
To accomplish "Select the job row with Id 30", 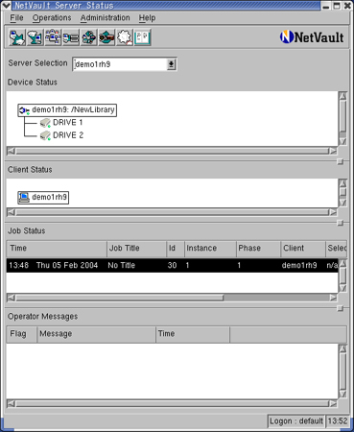I will 172,265.
